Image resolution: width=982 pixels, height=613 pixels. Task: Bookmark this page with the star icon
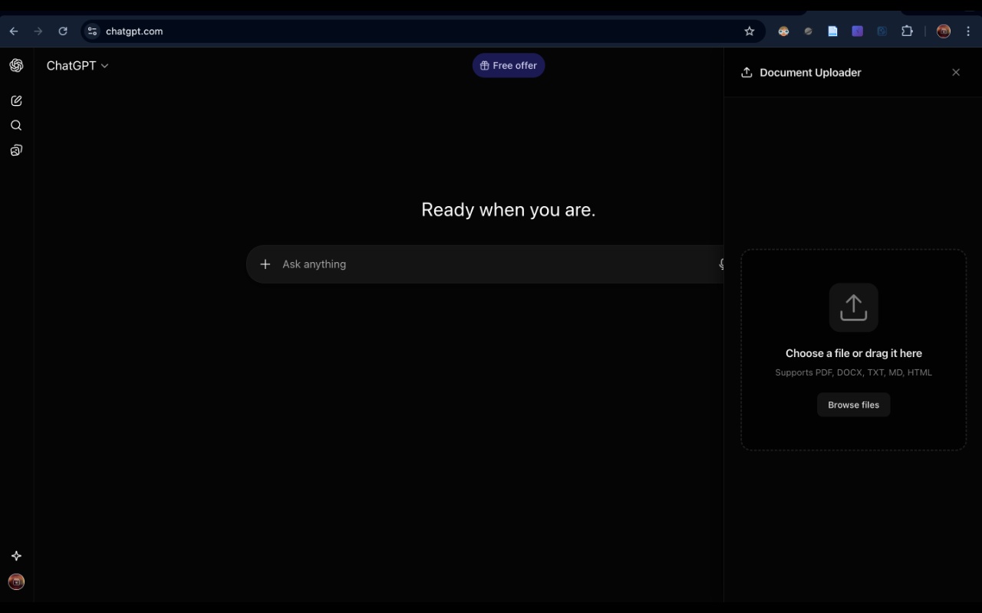pos(750,31)
